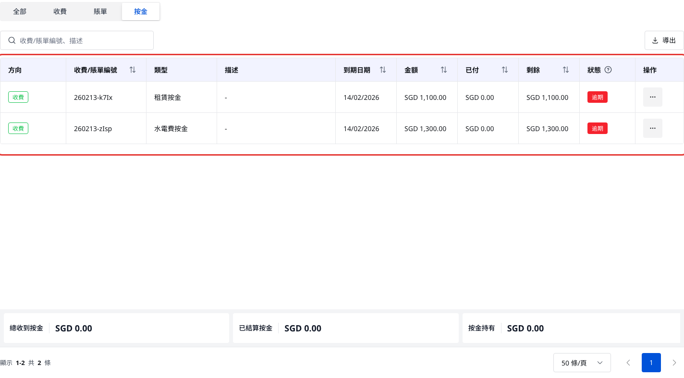Image resolution: width=684 pixels, height=378 pixels.
Task: Click the 總收到按金 summary card
Action: 116,328
